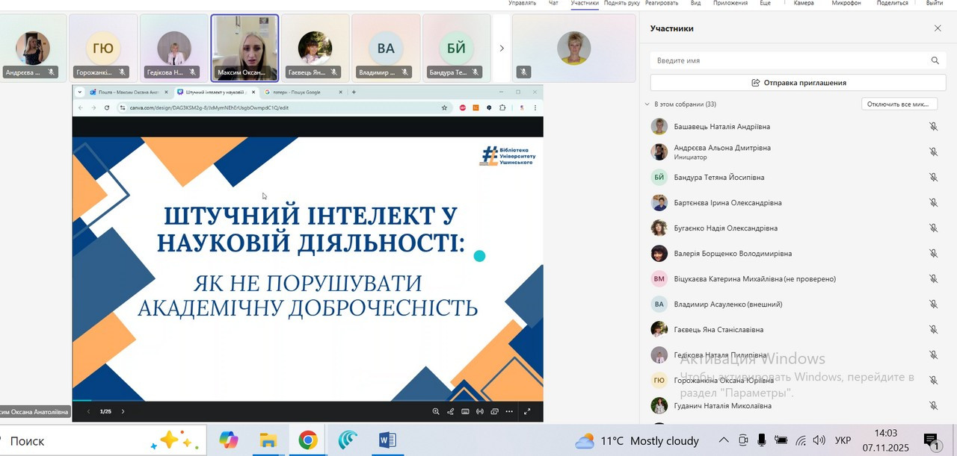Enter fullscreen mode in Canva presentation

coord(527,411)
